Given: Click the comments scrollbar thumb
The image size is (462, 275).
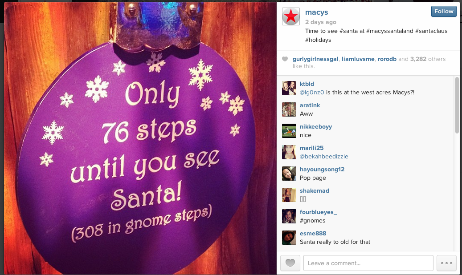Looking at the screenshot, I should pyautogui.click(x=457, y=105).
